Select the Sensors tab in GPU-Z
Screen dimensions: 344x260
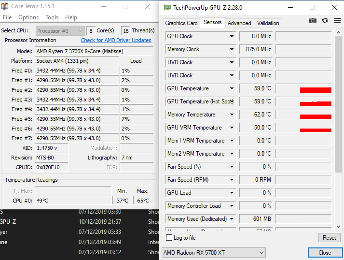click(x=213, y=22)
